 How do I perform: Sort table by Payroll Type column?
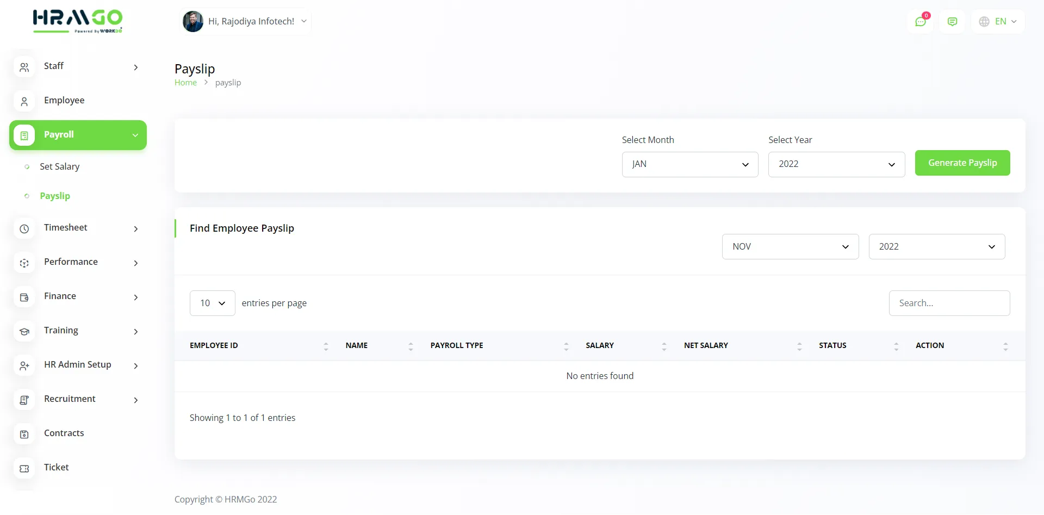tap(566, 346)
